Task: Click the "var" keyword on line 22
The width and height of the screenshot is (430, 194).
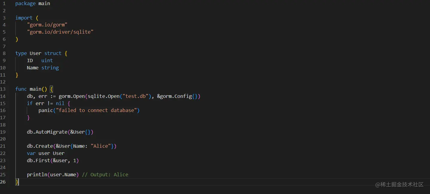Action: [31, 153]
